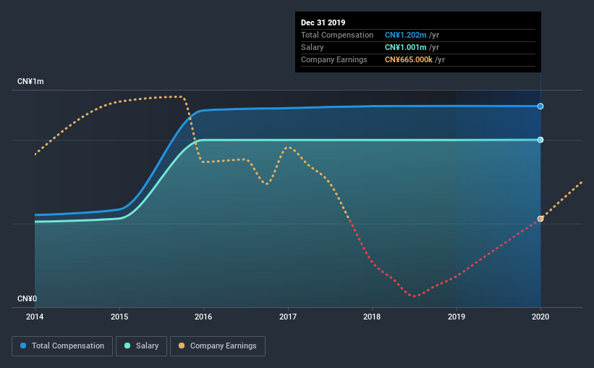Select the Company Earnings data point at 2020

(x=540, y=219)
